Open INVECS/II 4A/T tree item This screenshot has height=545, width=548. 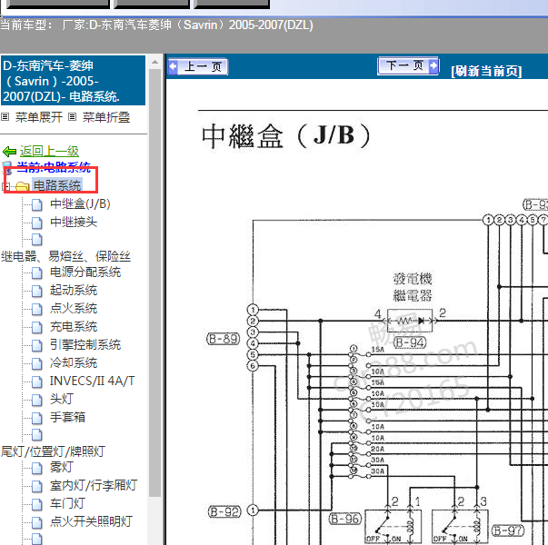coord(93,381)
